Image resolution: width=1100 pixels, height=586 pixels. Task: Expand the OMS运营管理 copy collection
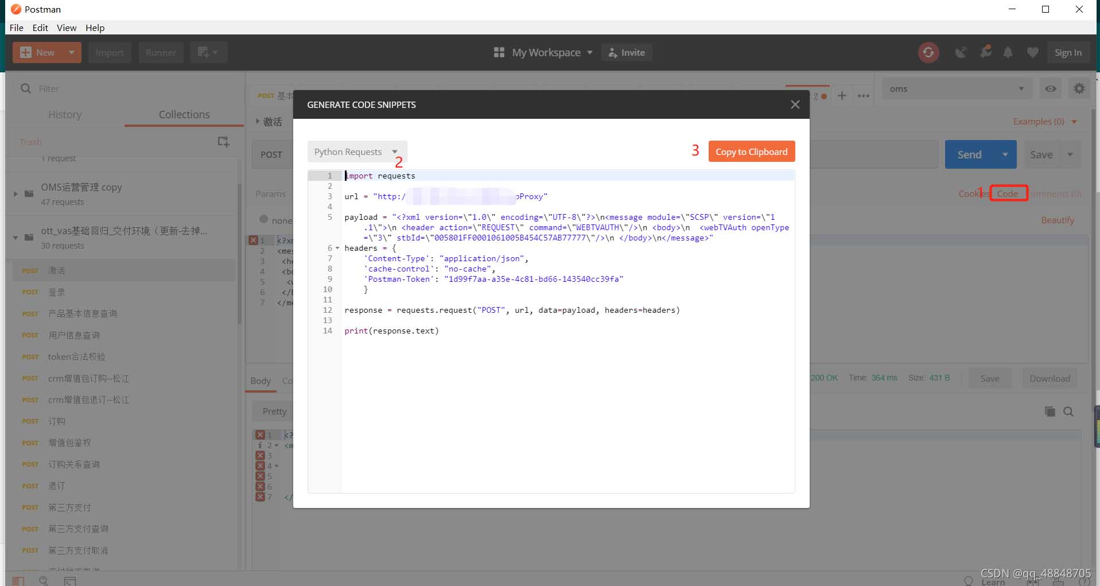tap(15, 194)
